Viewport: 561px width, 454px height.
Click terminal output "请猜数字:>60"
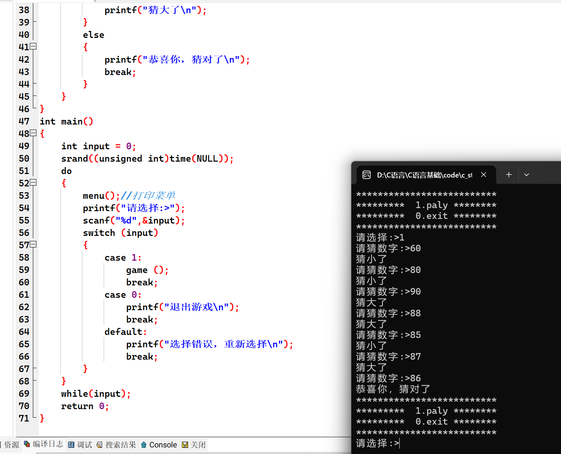[388, 248]
